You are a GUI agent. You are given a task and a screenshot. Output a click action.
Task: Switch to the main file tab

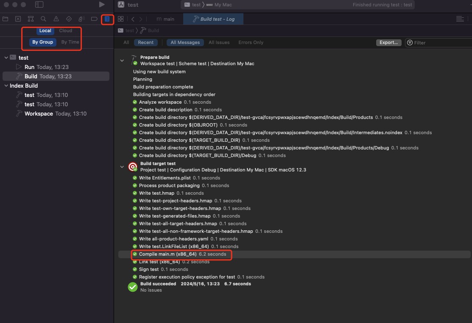[165, 19]
